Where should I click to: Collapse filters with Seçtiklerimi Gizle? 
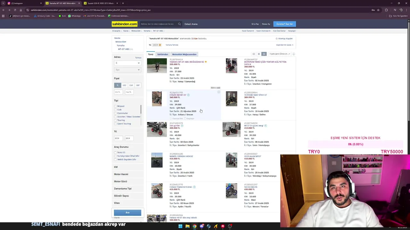click(284, 45)
